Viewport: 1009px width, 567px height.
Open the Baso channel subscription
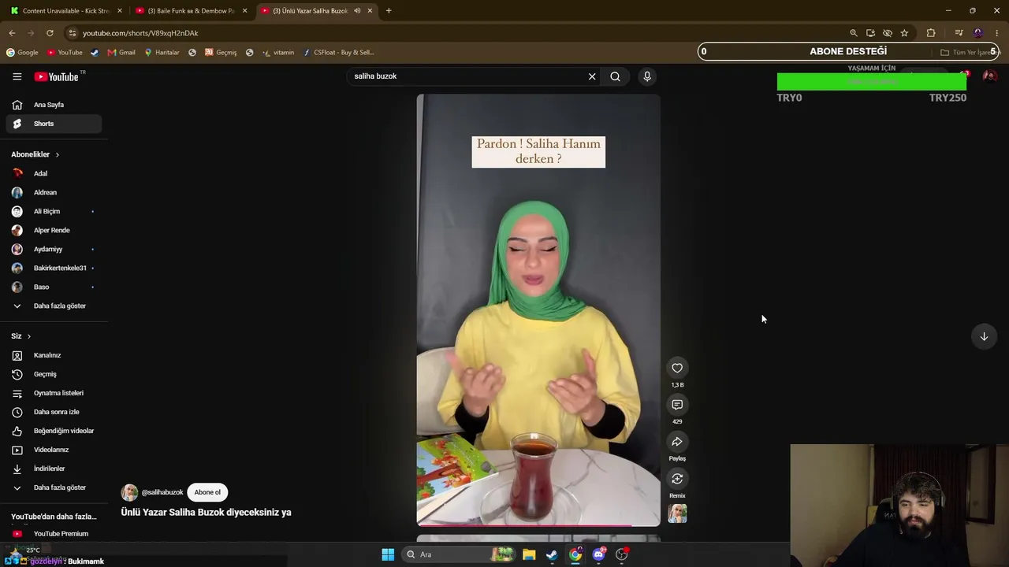(54, 287)
